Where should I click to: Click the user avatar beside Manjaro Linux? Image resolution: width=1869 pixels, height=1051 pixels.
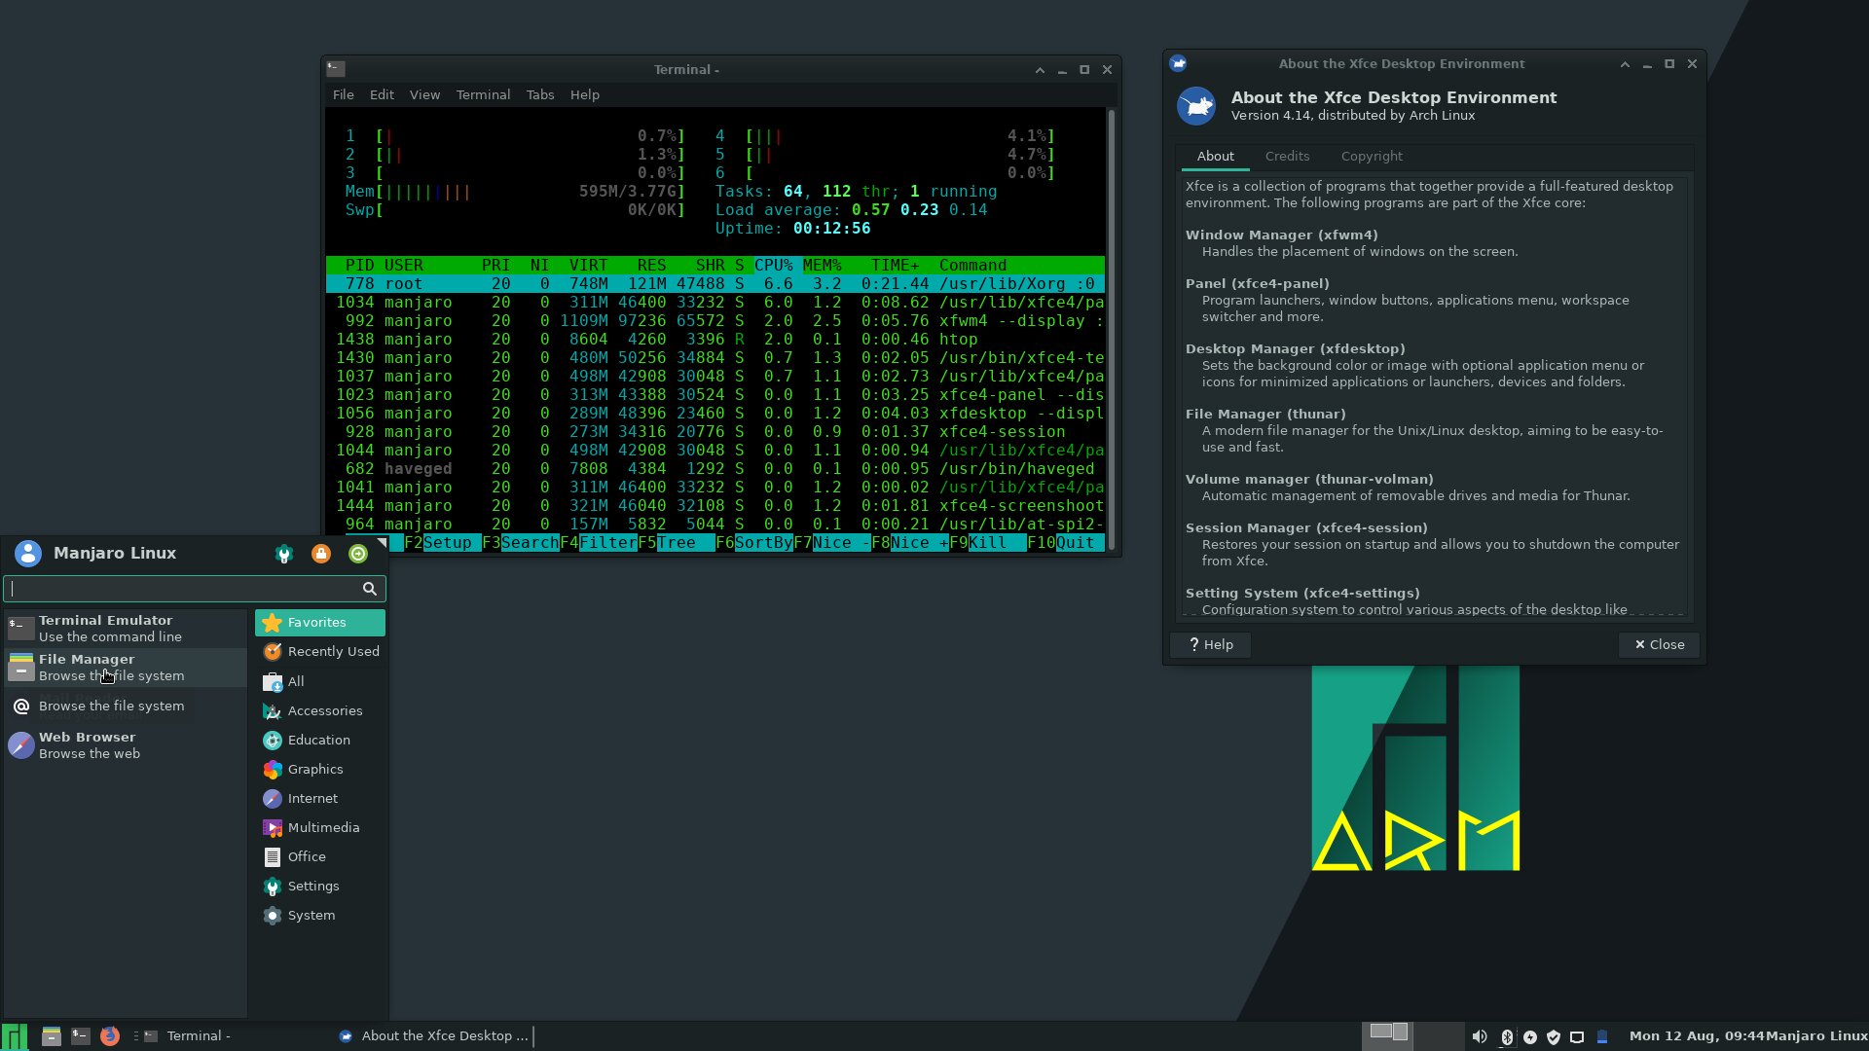click(28, 554)
